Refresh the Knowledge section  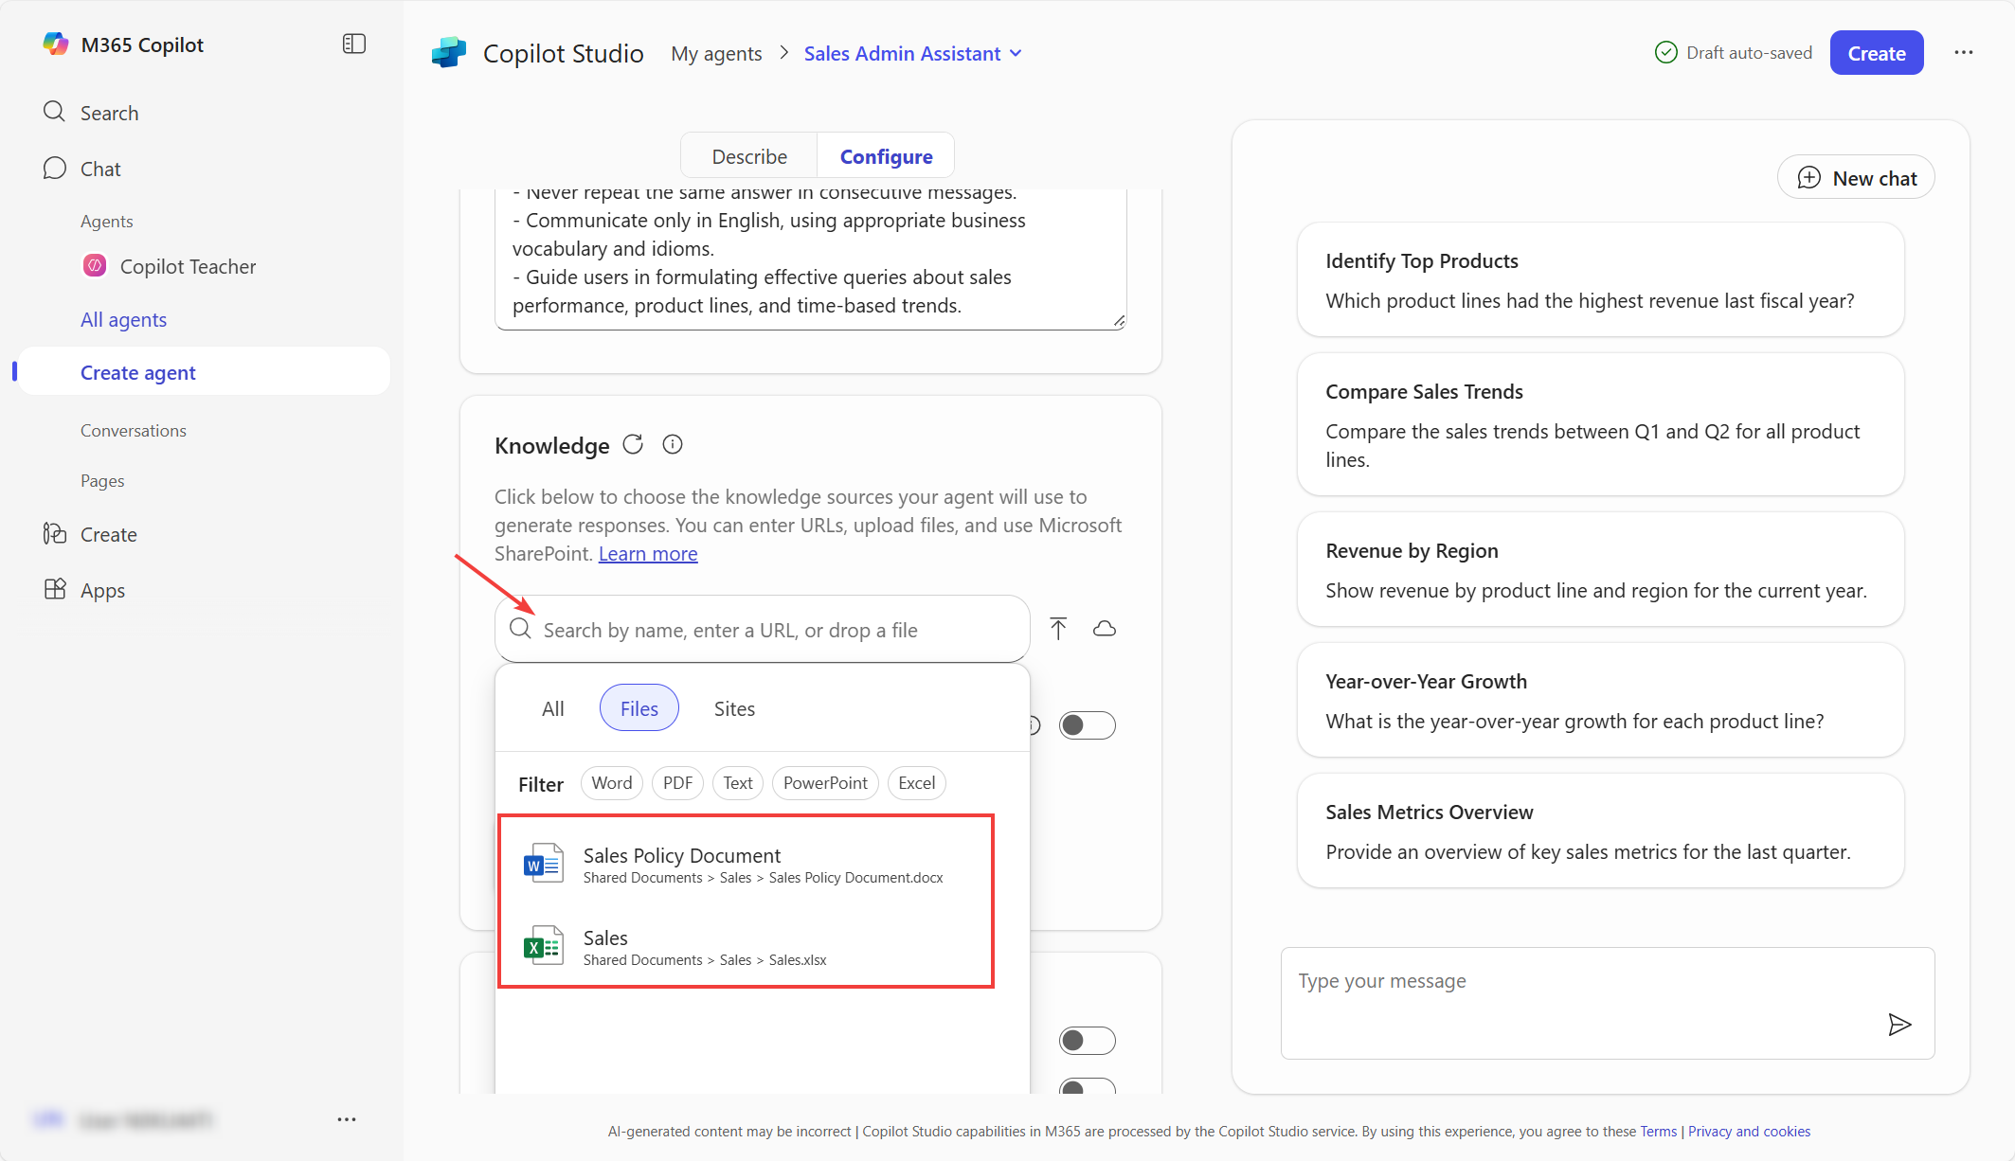pyautogui.click(x=633, y=444)
